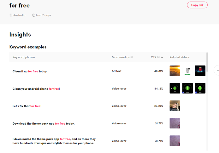Open the trash bin video thumbnail
219x153 pixels.
(187, 71)
